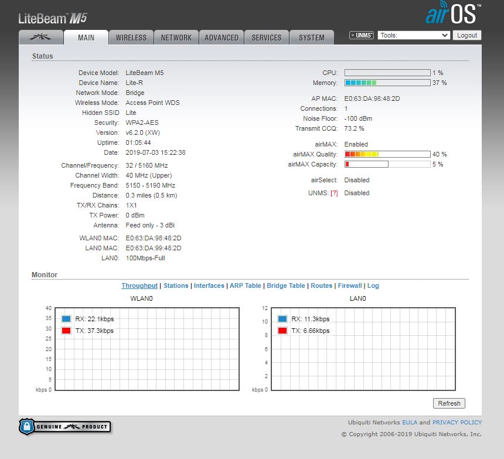Click the Access Point WDS wireless mode
Image resolution: width=504 pixels, height=459 pixels.
153,103
